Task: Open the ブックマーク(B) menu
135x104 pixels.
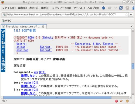Action: coord(61,8)
